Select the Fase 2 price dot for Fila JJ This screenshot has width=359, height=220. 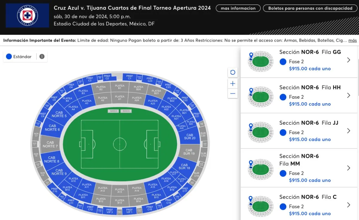[x=283, y=132]
